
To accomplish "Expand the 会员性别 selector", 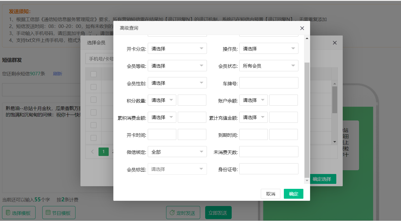I will tap(177, 83).
